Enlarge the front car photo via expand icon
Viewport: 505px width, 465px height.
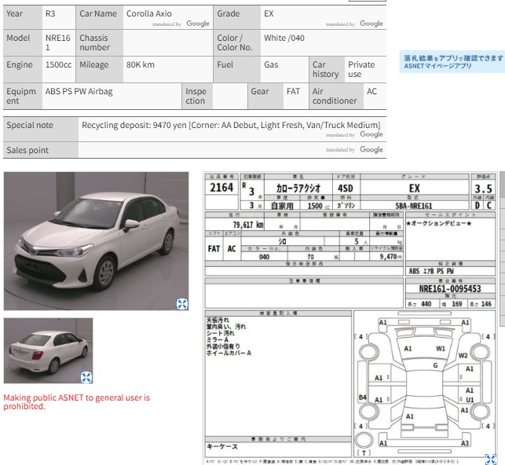click(x=182, y=304)
